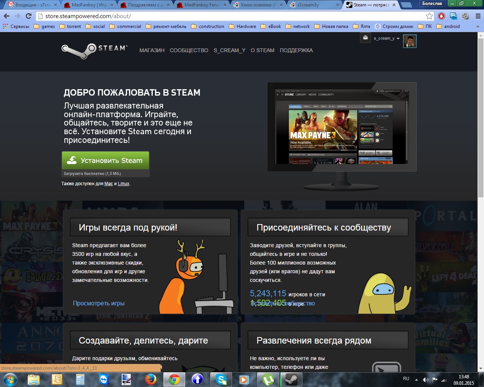Open the torrent bookmarks folder
The width and height of the screenshot is (484, 387).
click(x=70, y=26)
